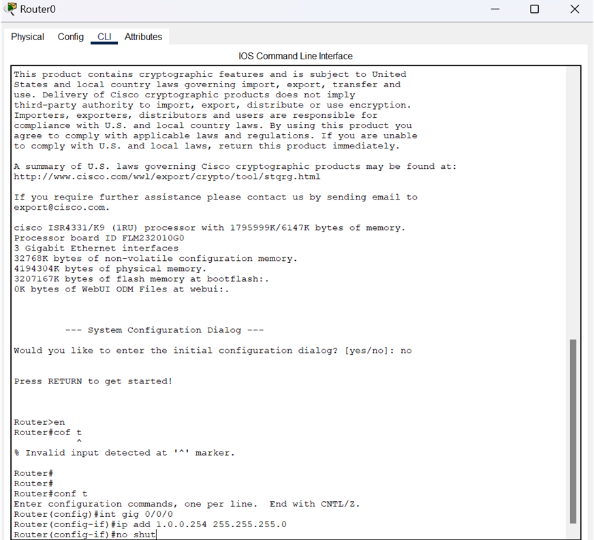Click 'Processor board ID FLM232010G0' line

tap(99, 238)
